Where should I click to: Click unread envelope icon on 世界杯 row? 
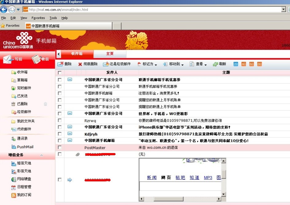(x=70, y=113)
